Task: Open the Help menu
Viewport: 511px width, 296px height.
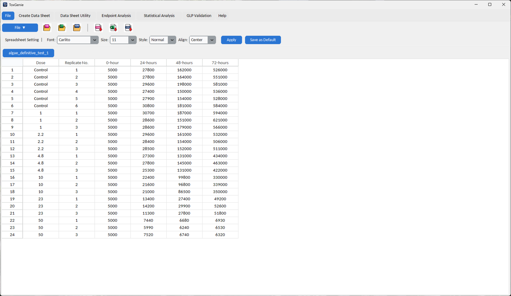Action: (x=222, y=16)
